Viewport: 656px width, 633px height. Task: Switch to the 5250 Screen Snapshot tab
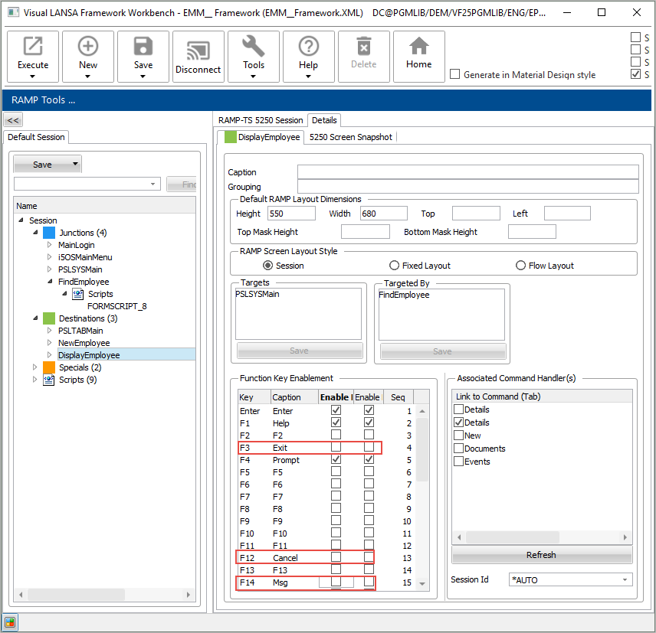pyautogui.click(x=350, y=137)
